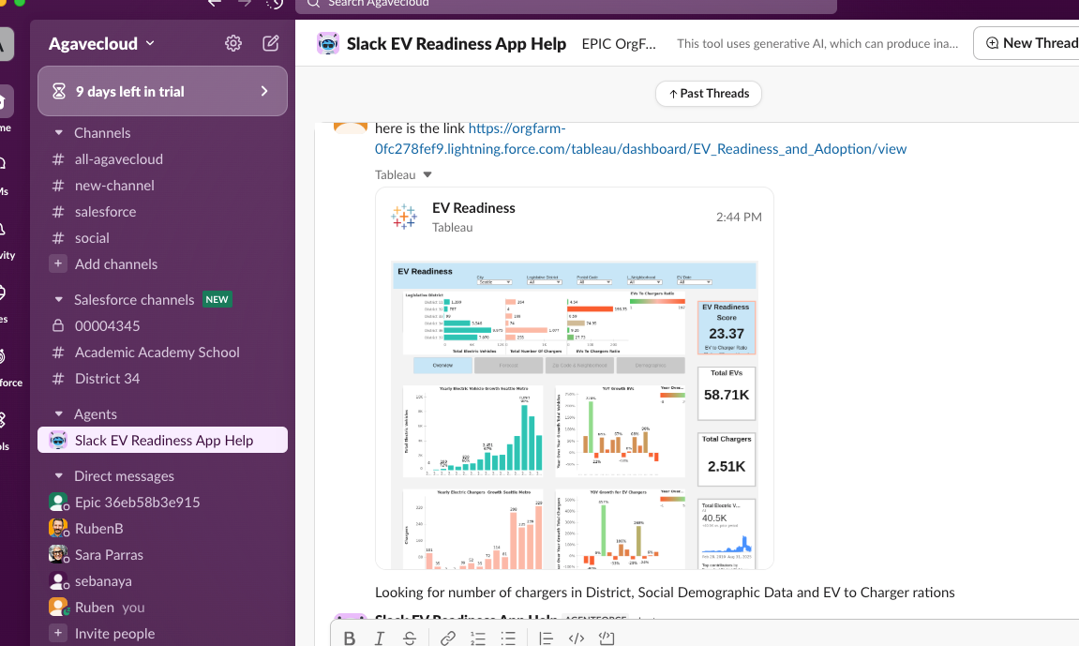Toggle code block formatting

(607, 638)
